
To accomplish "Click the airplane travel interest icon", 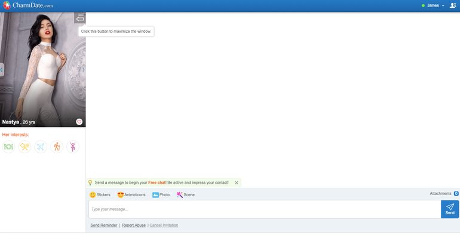I will tap(41, 147).
